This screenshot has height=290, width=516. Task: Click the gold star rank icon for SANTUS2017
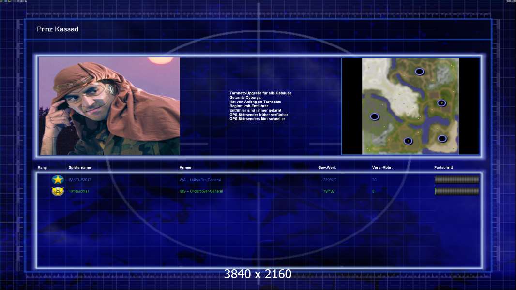click(x=58, y=180)
